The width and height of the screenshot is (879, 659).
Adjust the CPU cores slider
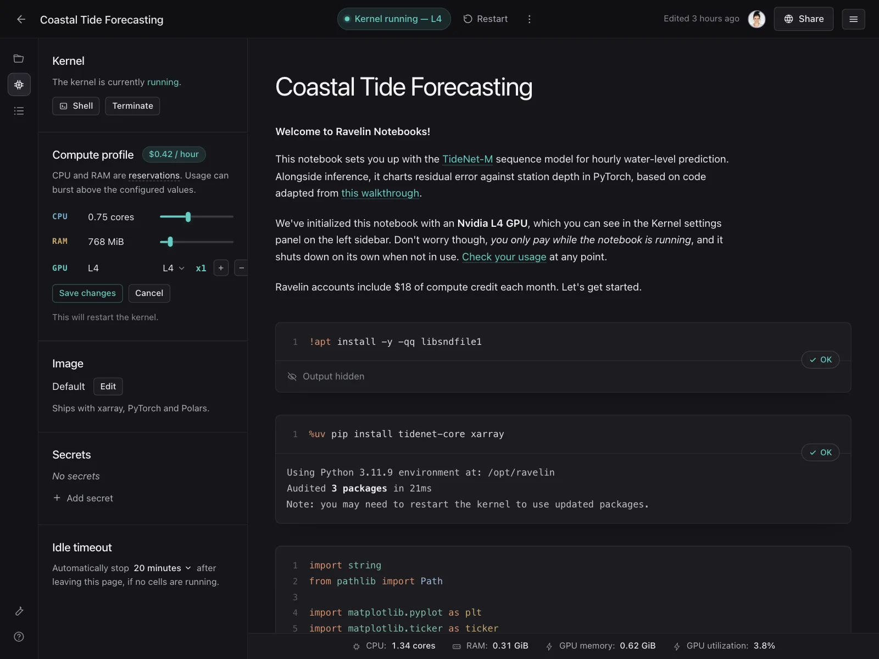click(x=197, y=217)
